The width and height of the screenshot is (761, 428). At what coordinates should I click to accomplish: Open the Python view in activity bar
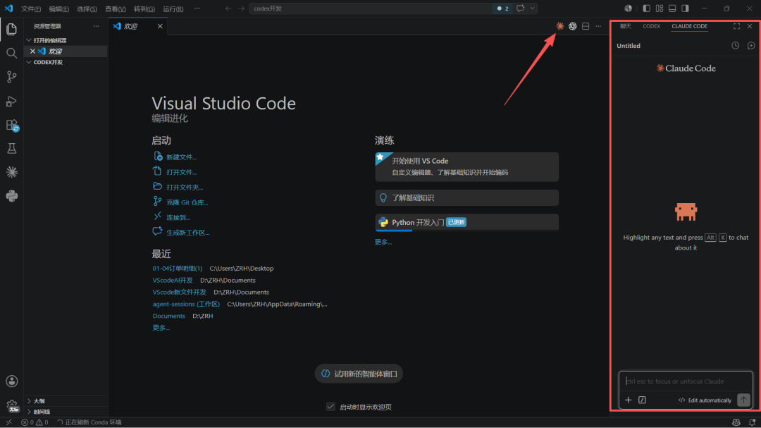coord(12,196)
